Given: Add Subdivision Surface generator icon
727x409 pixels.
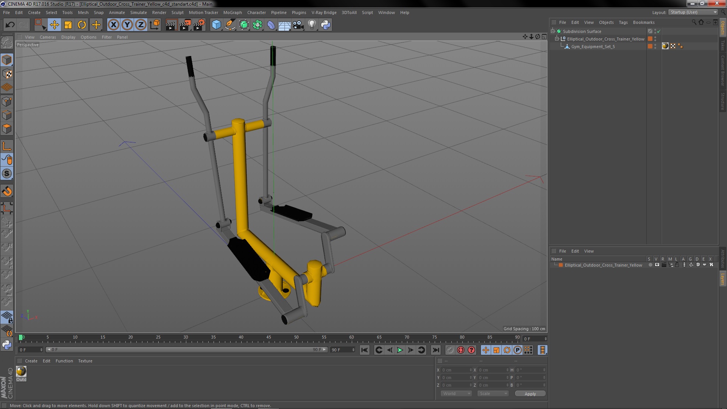Looking at the screenshot, I should [244, 25].
